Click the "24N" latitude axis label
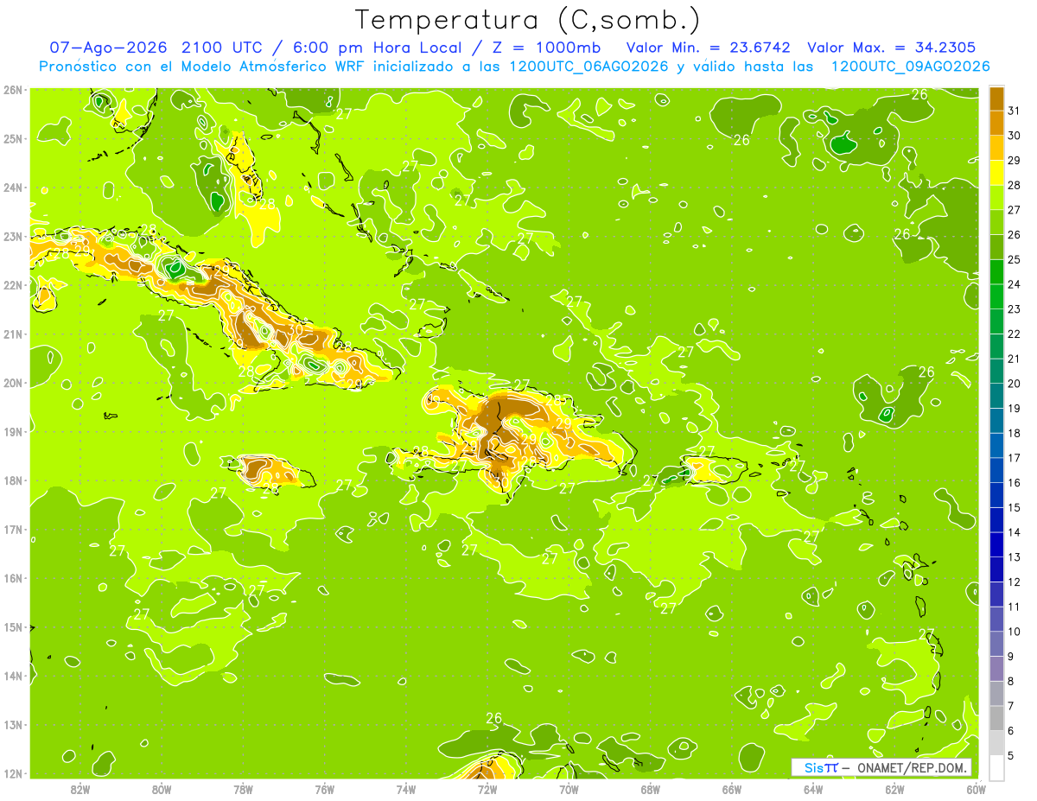Image resolution: width=1037 pixels, height=801 pixels. [13, 188]
